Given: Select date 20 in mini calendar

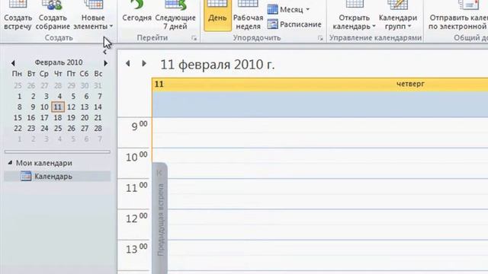Looking at the screenshot, I should click(x=85, y=118).
